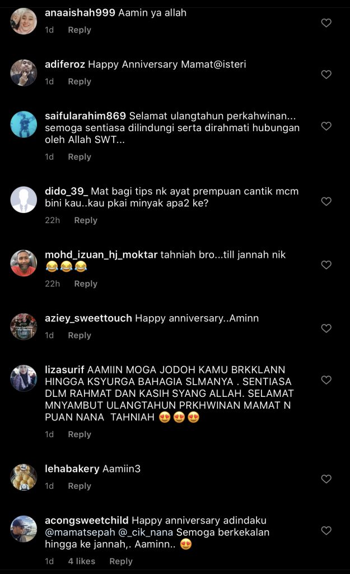Reply to dido_39_'s comment
Screen dimensions: 350x574
(x=86, y=220)
